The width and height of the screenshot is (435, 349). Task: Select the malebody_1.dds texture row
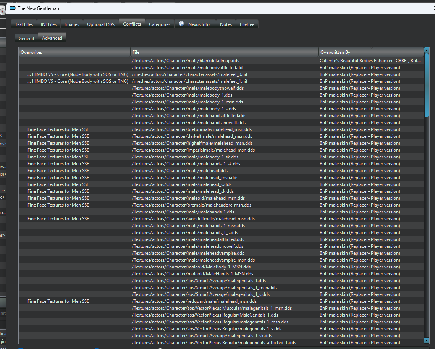221,95
